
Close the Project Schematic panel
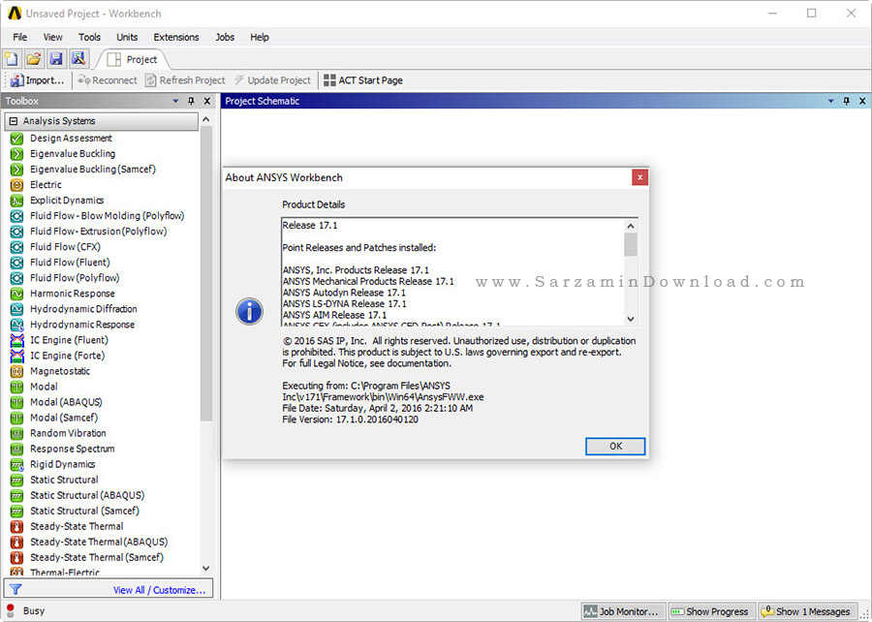pyautogui.click(x=862, y=101)
